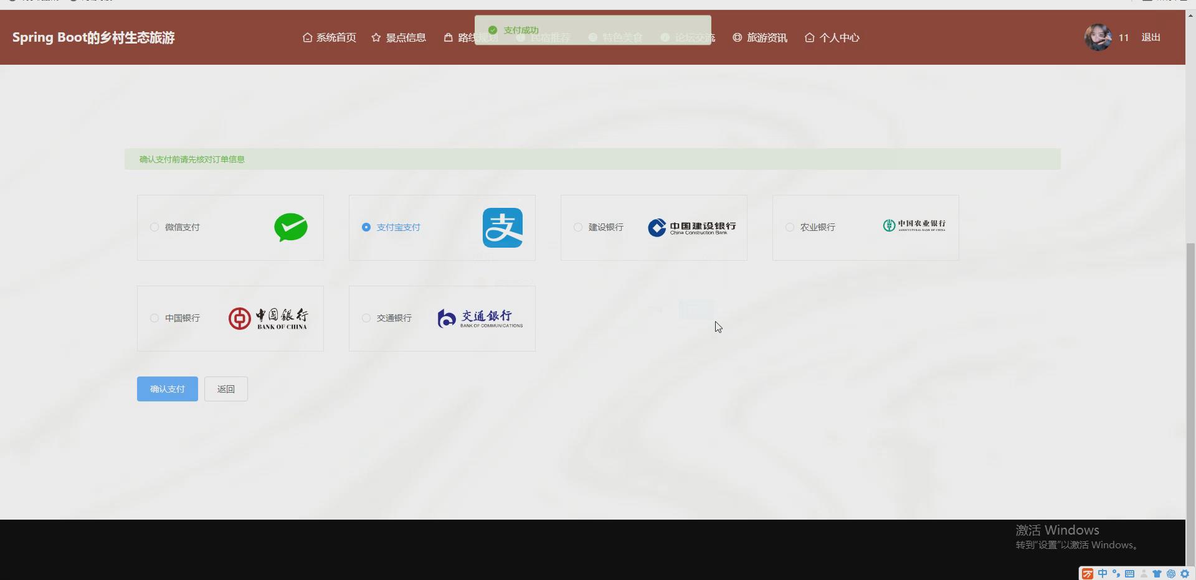
Task: Click the 确认支付 button
Action: (166, 388)
